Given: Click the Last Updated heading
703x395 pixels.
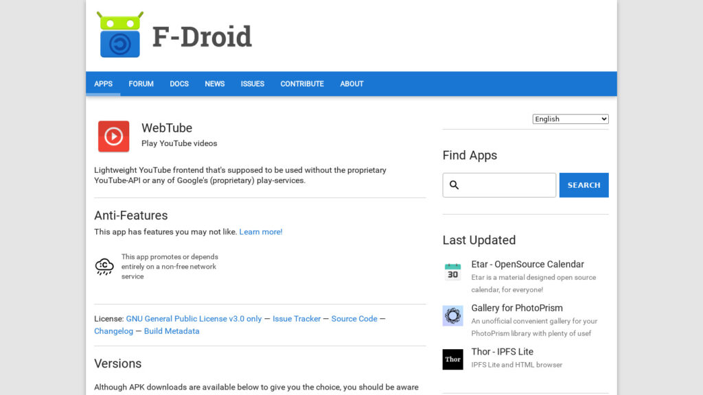Looking at the screenshot, I should pos(479,240).
